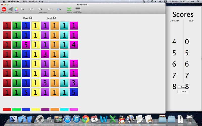The width and height of the screenshot is (202, 126).
Task: Click the volume icon in menu bar
Action: tap(156, 2)
